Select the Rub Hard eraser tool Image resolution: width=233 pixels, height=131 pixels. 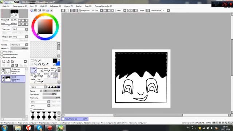[x=40, y=75]
